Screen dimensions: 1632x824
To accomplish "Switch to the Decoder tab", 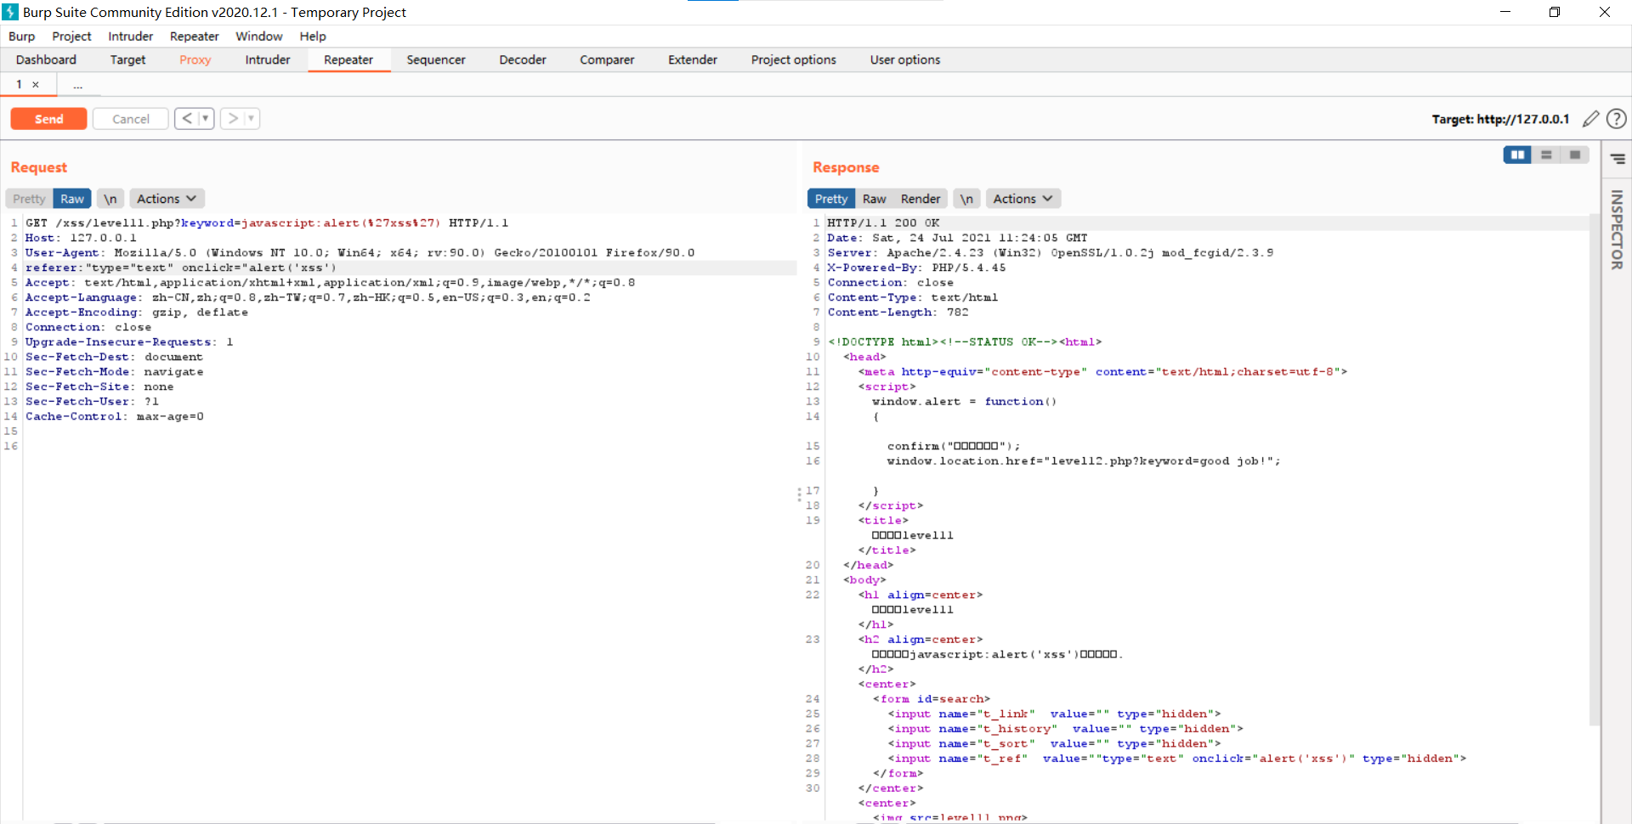I will 522,59.
